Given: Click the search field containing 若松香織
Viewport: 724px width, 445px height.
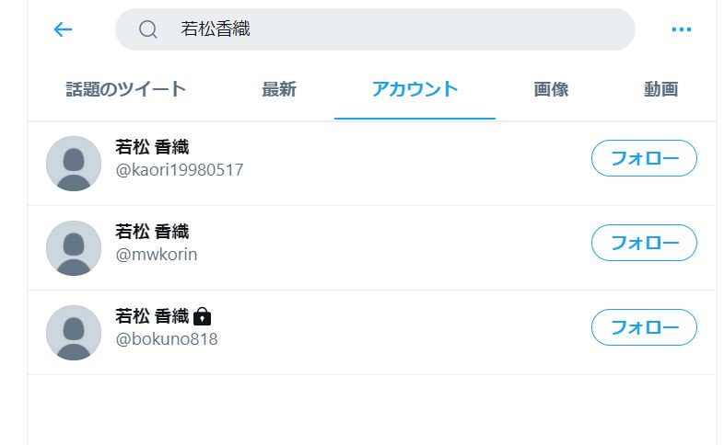Looking at the screenshot, I should pos(375,29).
